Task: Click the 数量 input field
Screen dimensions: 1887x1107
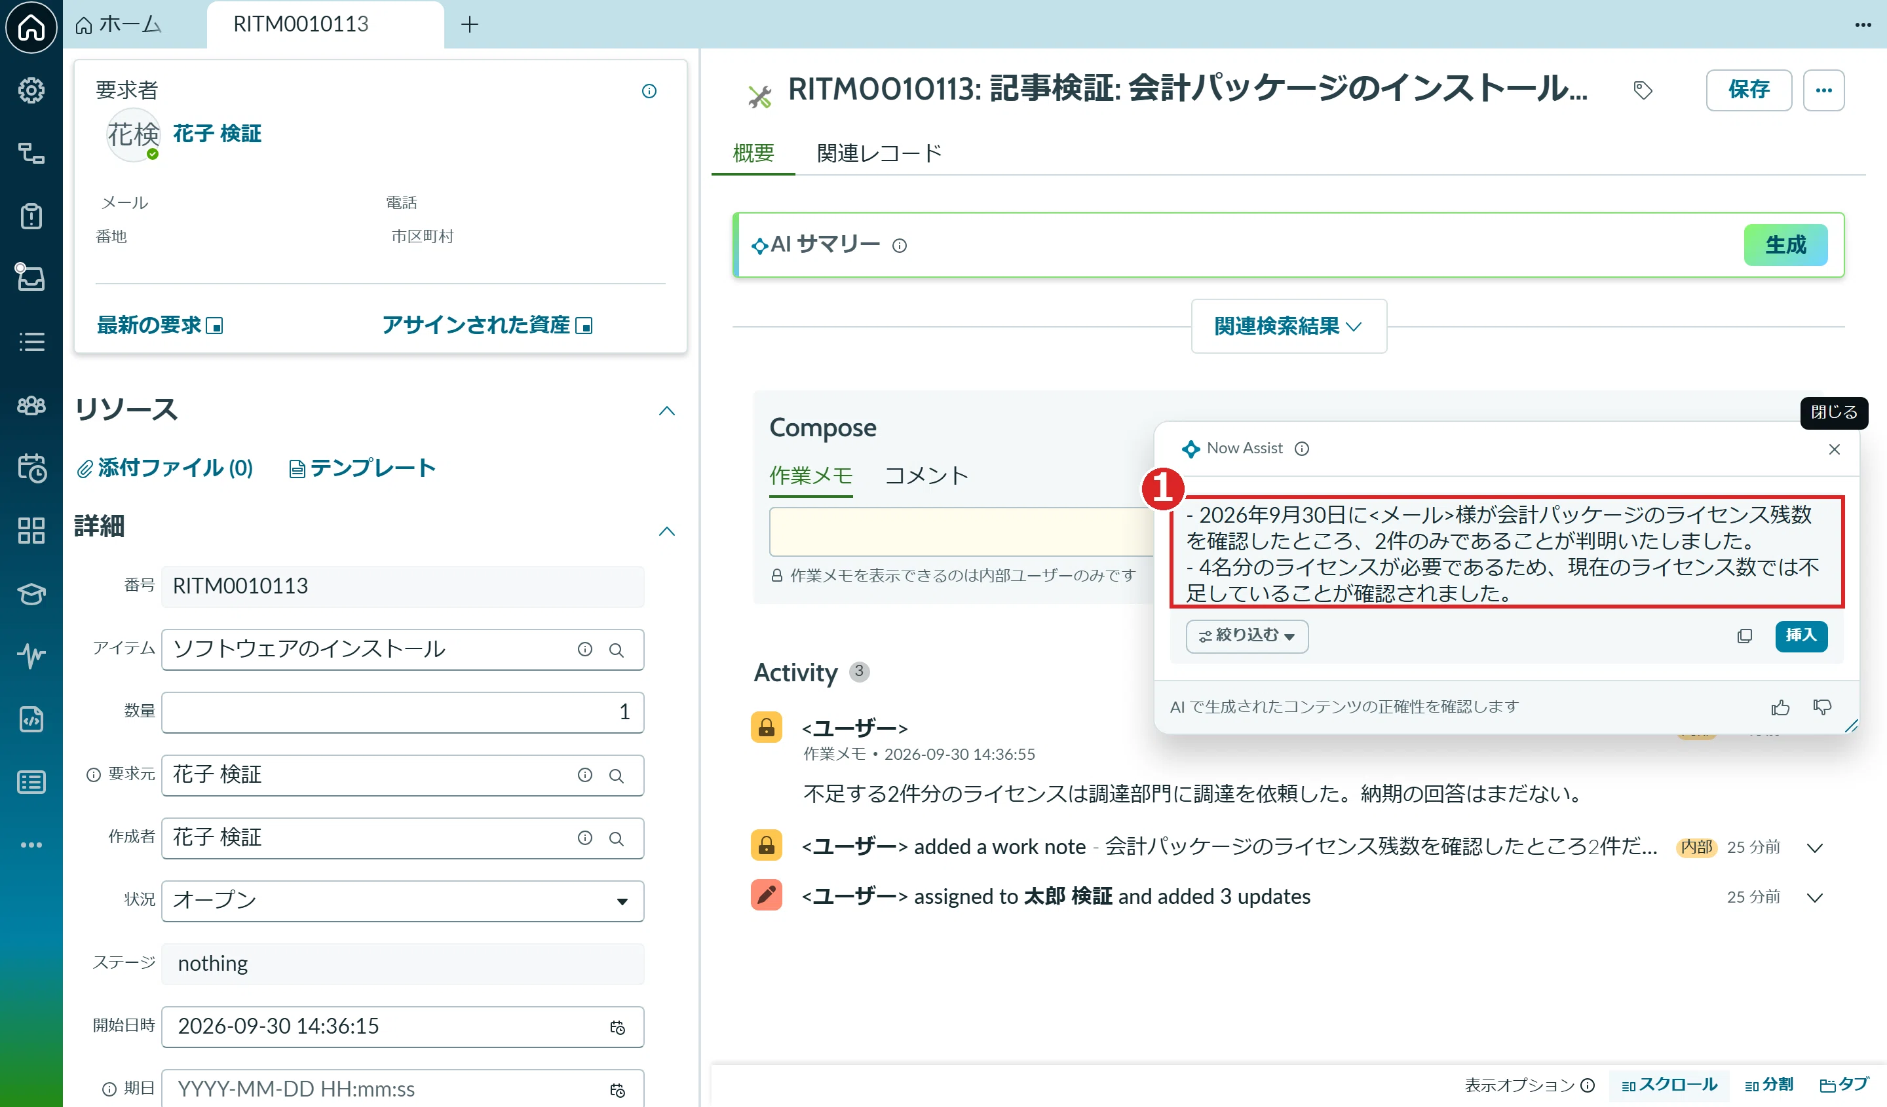Action: pos(403,713)
